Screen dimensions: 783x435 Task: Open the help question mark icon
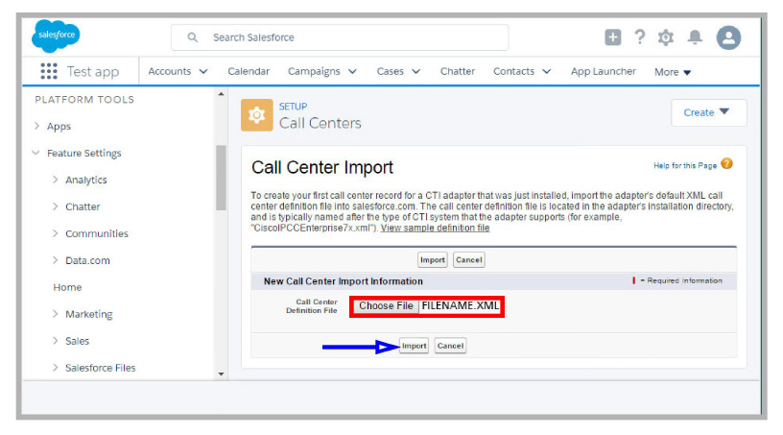640,37
